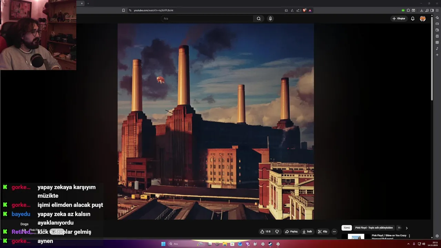Click the youtube.com address bar URL
The height and width of the screenshot is (248, 441).
pyautogui.click(x=153, y=10)
